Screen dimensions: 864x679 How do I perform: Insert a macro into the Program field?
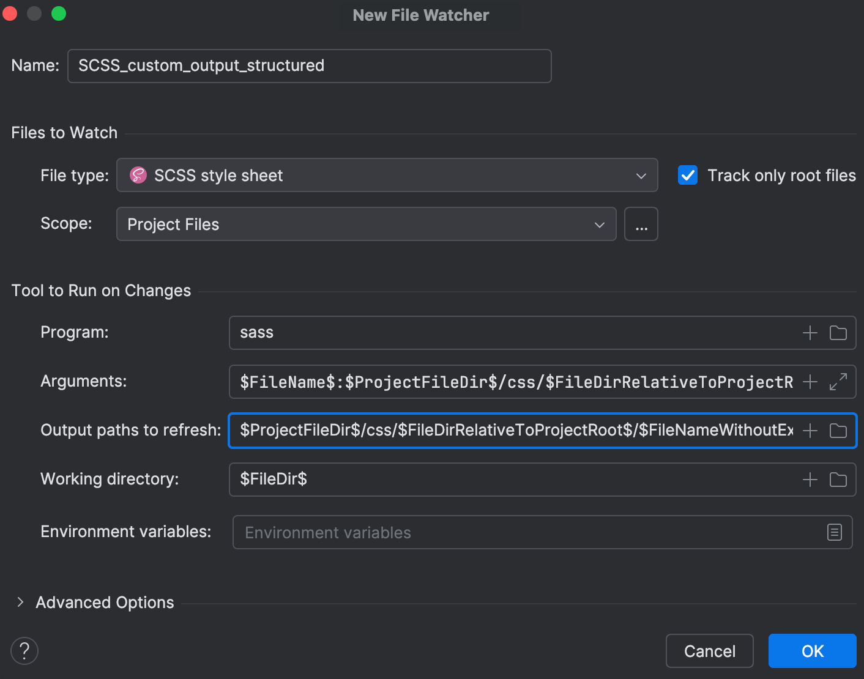click(809, 332)
